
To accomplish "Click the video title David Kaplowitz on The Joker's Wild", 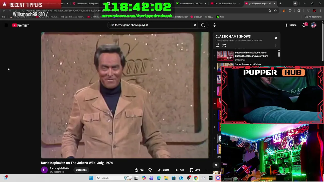I will point(77,163).
